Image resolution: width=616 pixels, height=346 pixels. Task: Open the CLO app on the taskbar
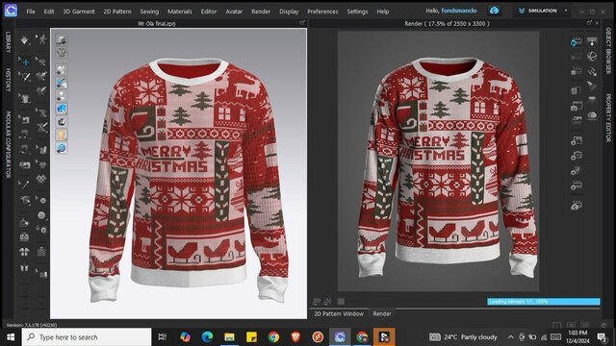340,336
